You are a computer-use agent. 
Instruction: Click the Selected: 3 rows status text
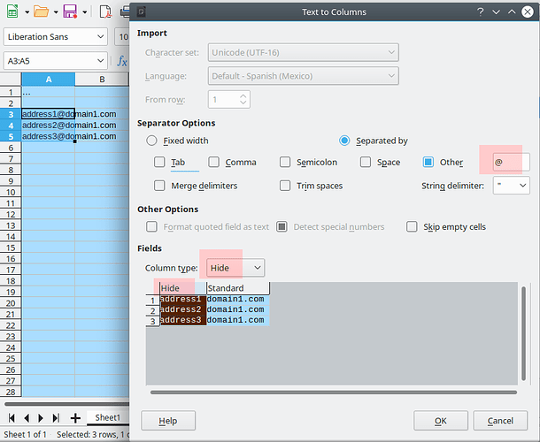click(x=92, y=435)
